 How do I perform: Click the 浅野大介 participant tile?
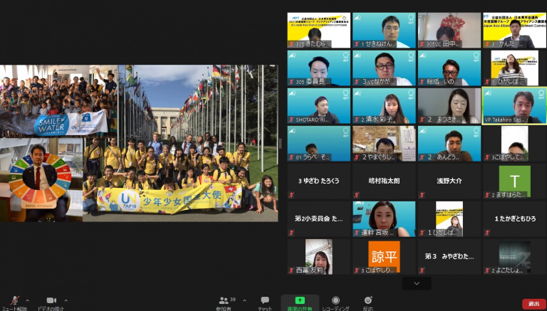click(x=449, y=181)
